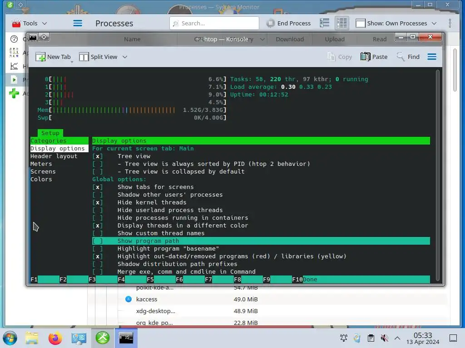Toggle Hide userland process threads
Viewport: 465px width, 348px height.
(x=97, y=210)
